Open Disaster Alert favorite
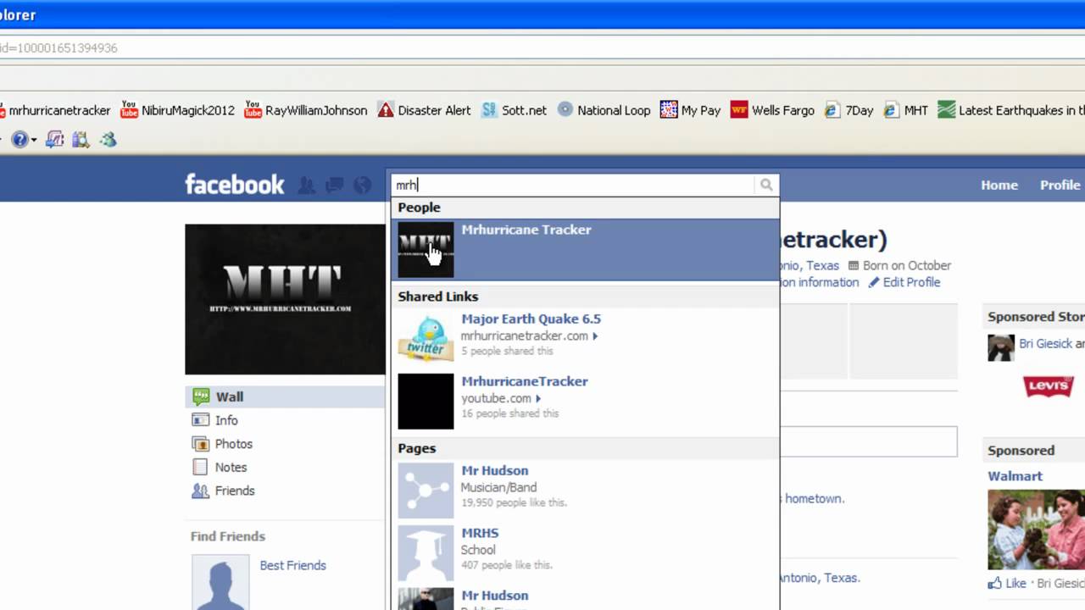 [x=424, y=110]
